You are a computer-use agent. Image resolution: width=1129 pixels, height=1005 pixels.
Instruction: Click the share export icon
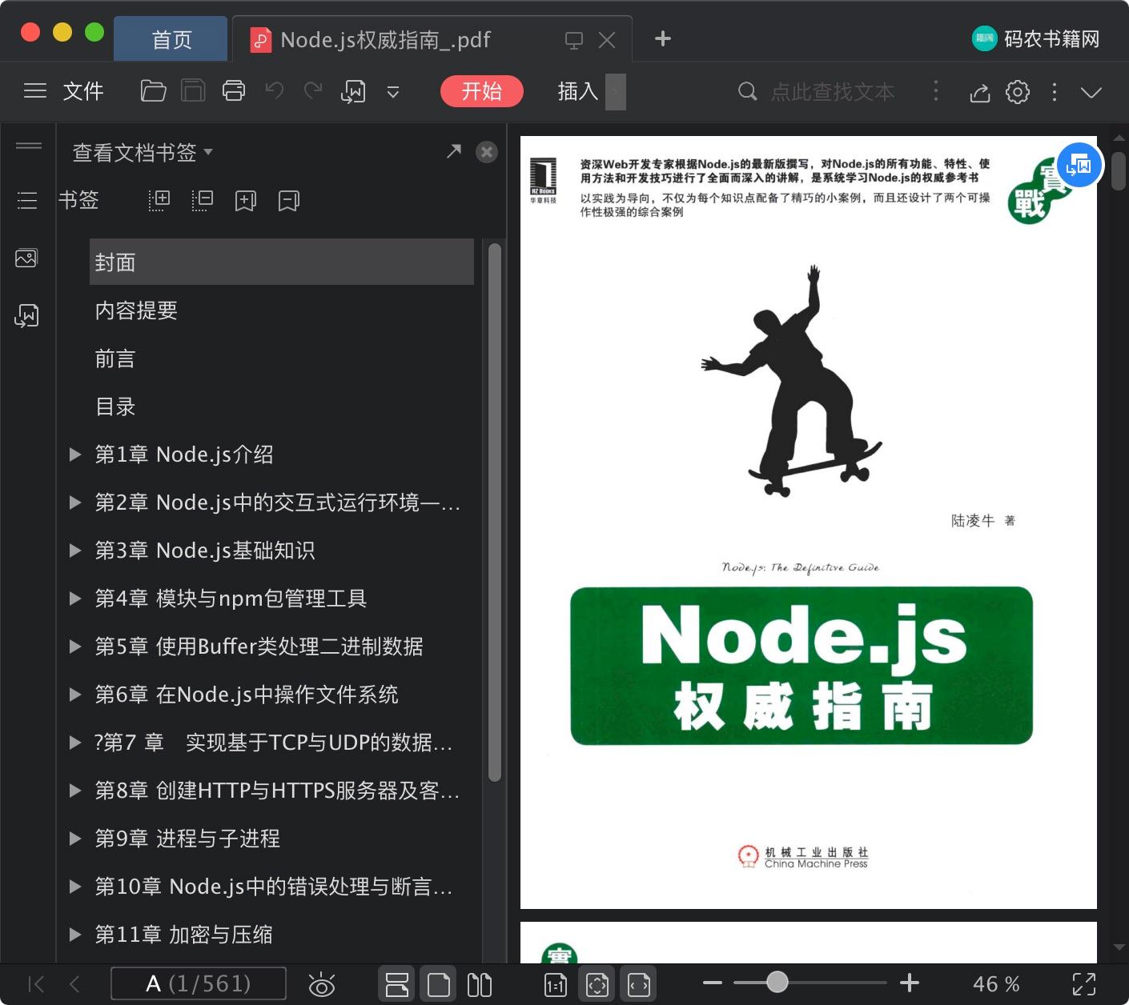(x=980, y=93)
